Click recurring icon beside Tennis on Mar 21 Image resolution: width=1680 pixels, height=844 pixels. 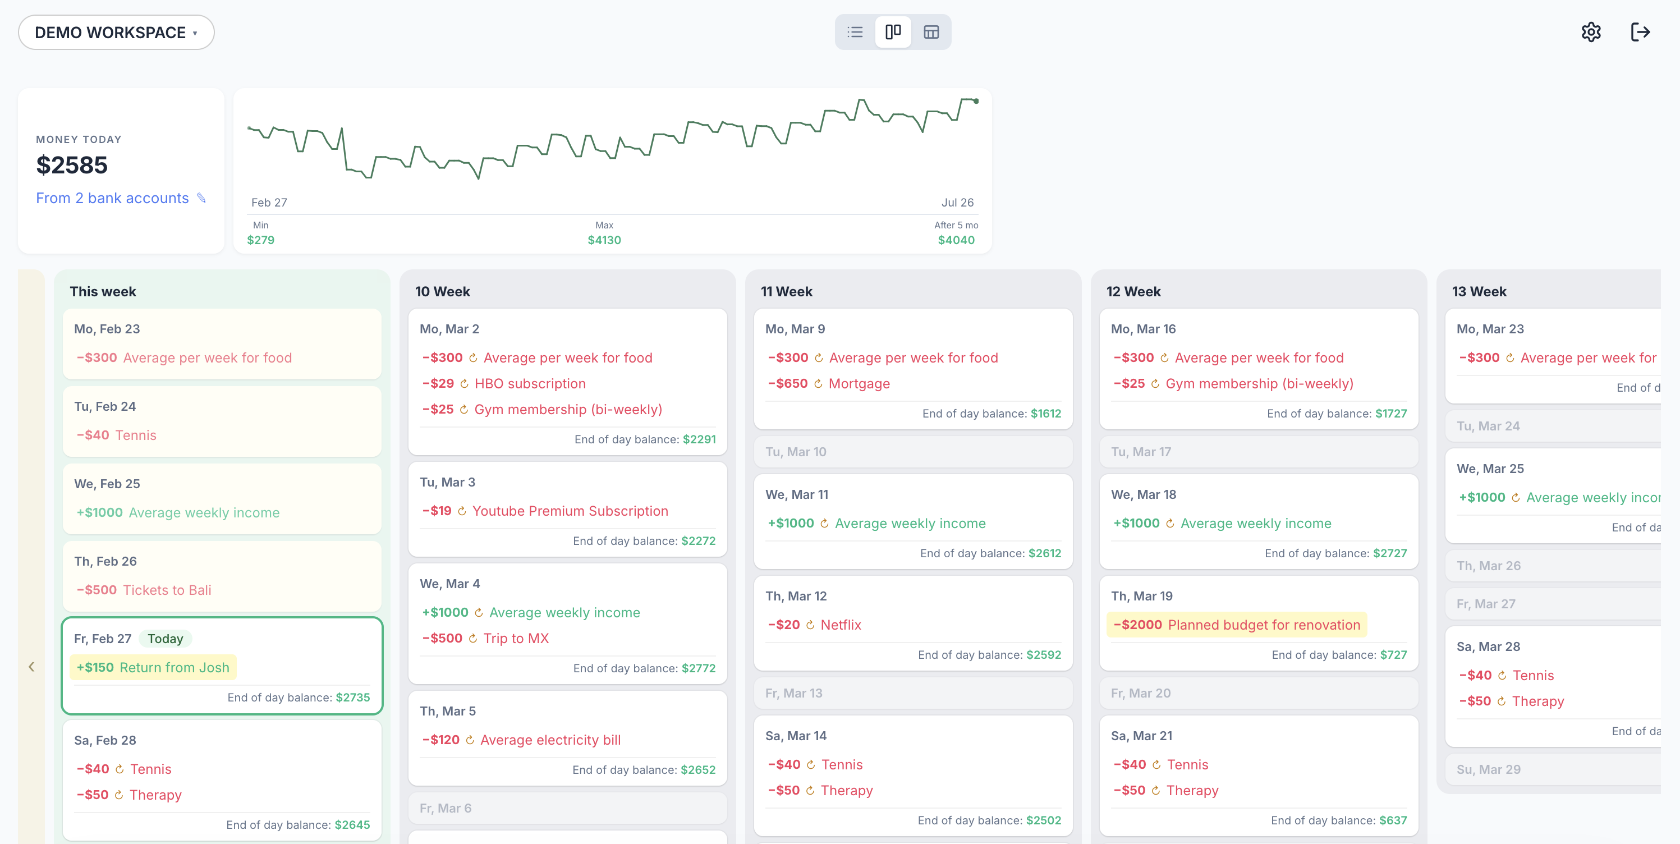[1156, 765]
